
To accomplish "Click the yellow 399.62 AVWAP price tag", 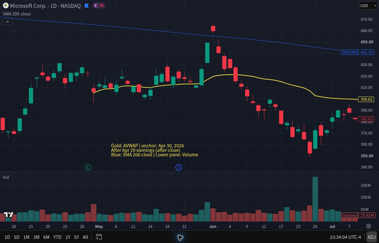I will (366, 99).
